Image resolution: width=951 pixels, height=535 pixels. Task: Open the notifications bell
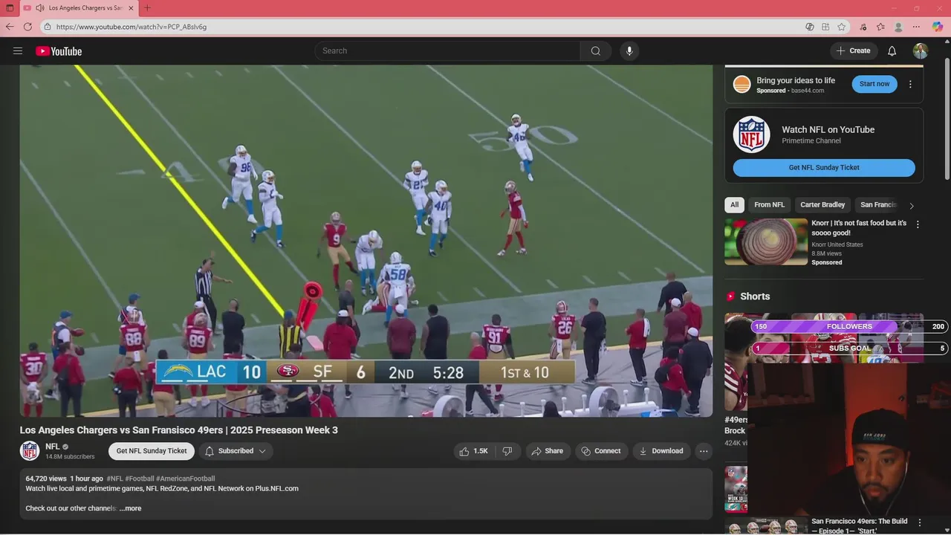pos(892,51)
